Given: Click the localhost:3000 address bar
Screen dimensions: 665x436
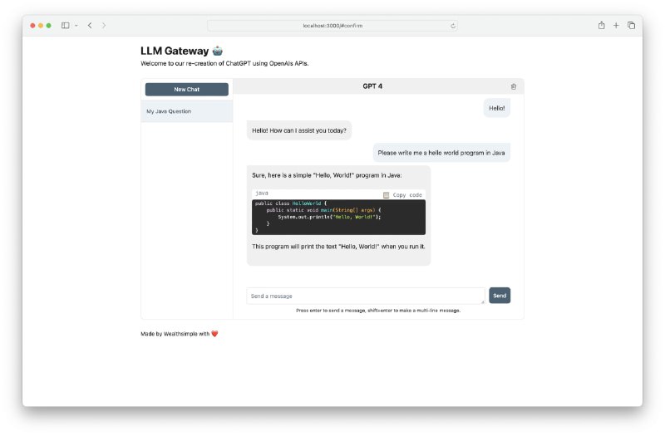Looking at the screenshot, I should point(332,26).
